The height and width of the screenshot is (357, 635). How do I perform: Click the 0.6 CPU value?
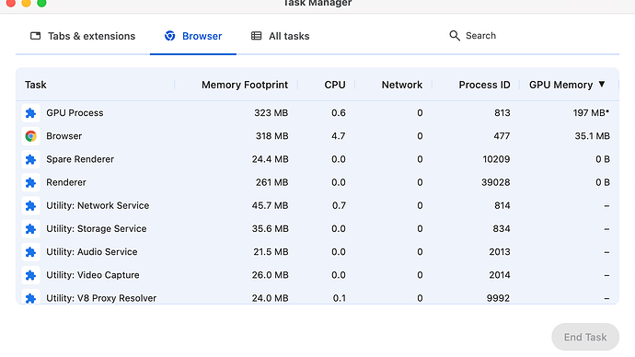pyautogui.click(x=338, y=113)
